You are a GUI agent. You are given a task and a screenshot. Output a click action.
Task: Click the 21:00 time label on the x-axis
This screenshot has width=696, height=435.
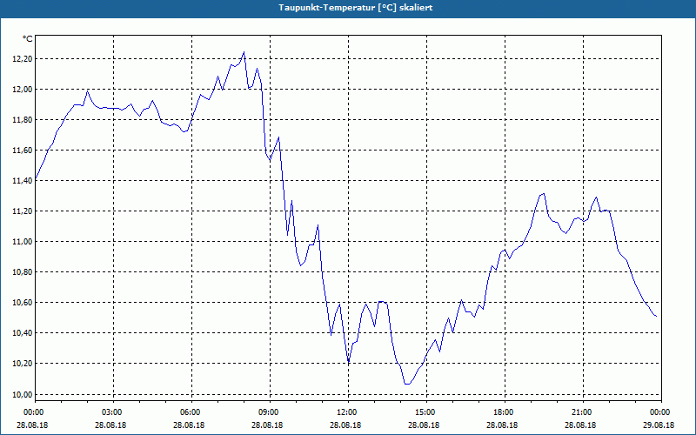pyautogui.click(x=583, y=412)
